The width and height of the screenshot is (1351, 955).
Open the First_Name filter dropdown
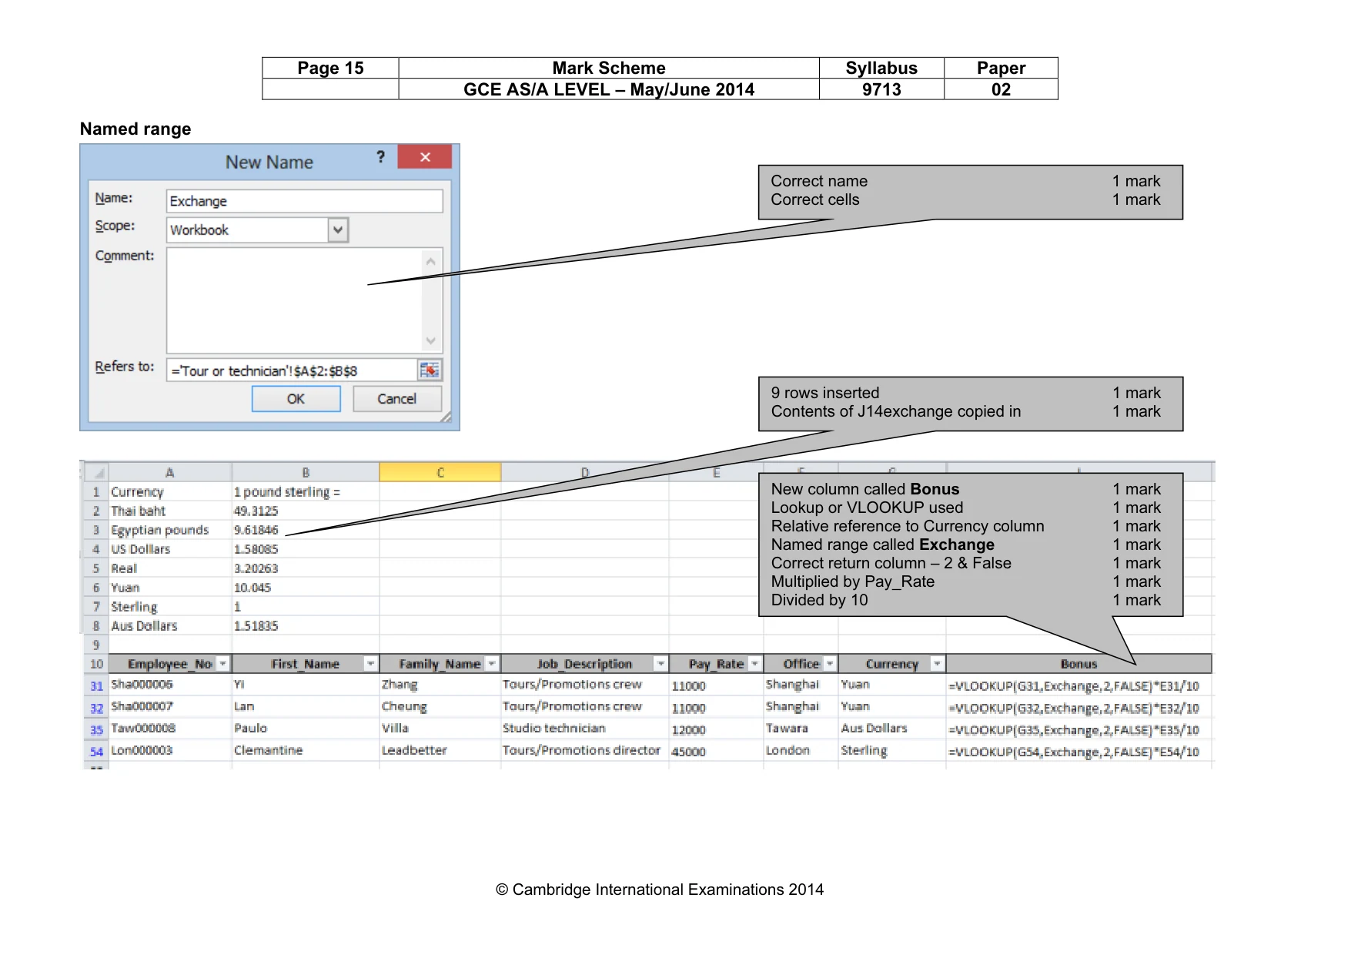click(370, 664)
